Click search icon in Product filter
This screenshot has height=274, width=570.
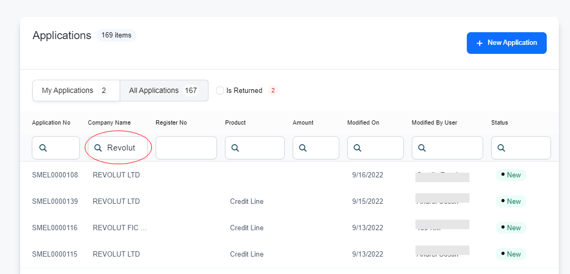click(236, 148)
